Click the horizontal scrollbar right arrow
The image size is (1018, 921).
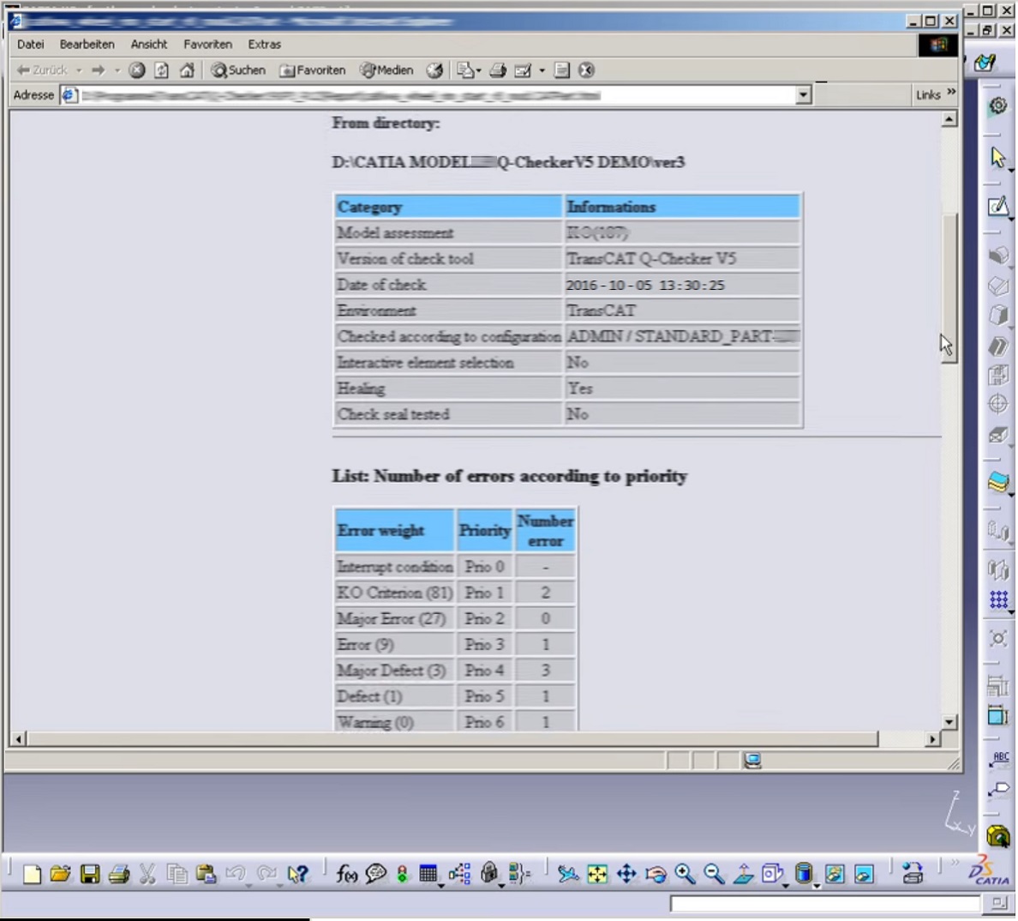click(x=933, y=739)
